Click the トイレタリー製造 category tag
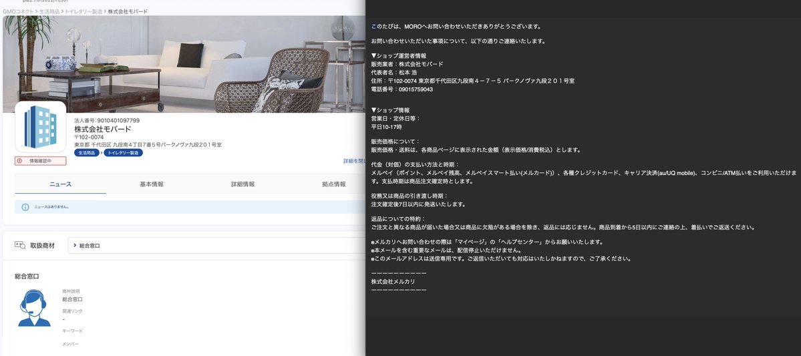This screenshot has width=801, height=356. pos(123,153)
